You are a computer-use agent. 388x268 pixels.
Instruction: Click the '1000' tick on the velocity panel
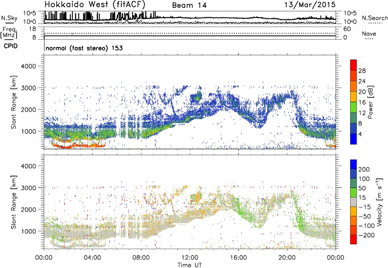(x=29, y=231)
